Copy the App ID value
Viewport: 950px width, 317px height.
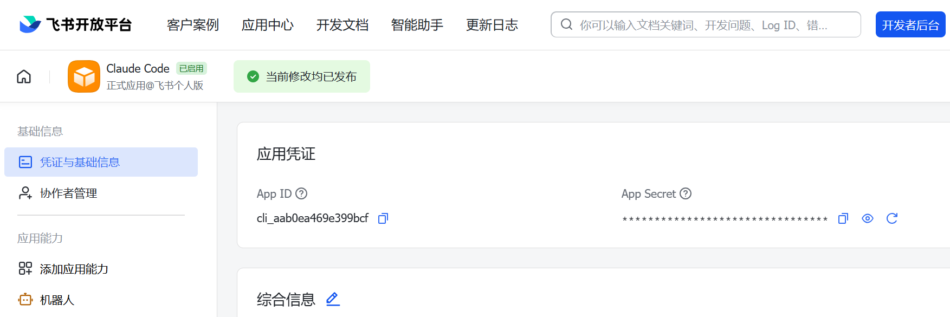click(x=383, y=218)
